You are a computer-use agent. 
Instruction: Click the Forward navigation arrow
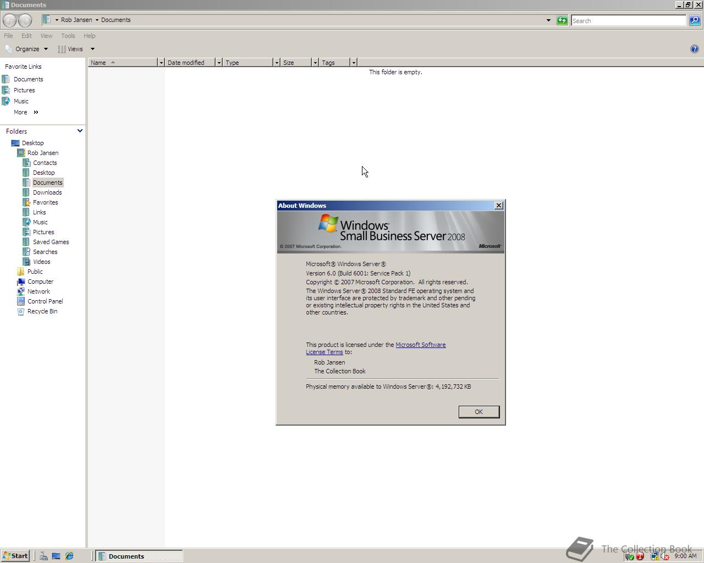[x=25, y=20]
